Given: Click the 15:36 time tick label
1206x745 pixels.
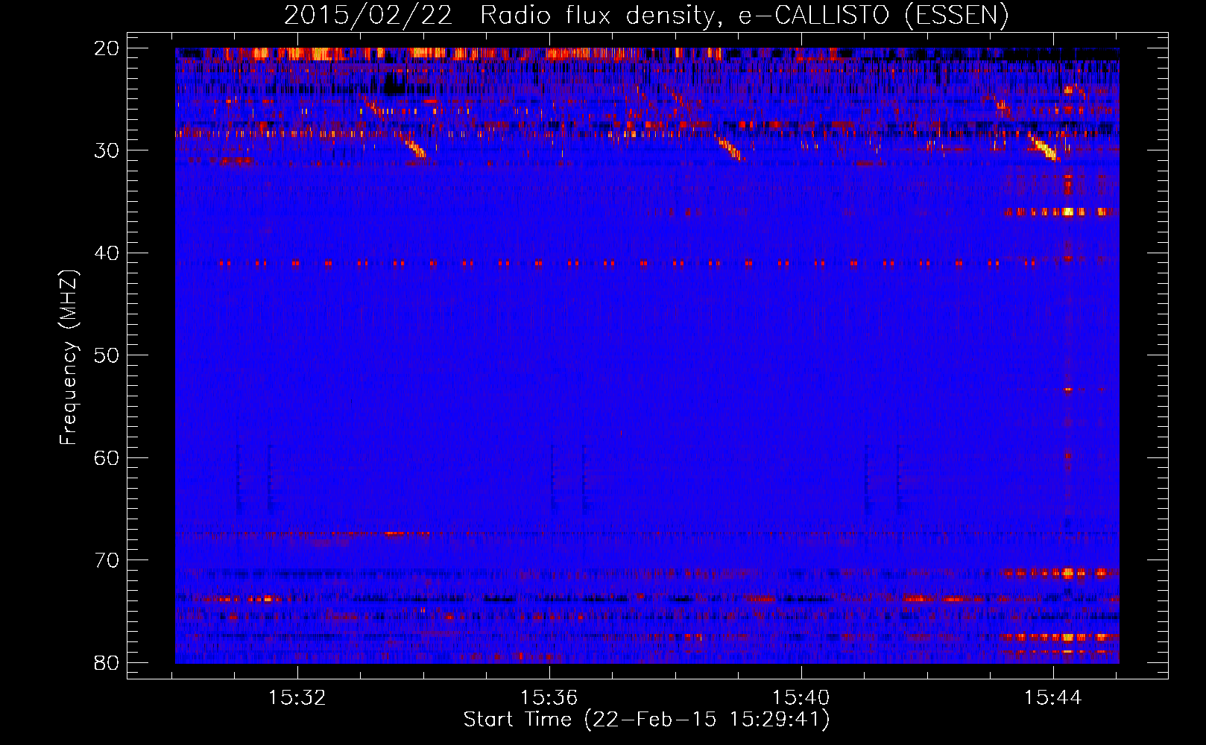Looking at the screenshot, I should coord(549,698).
